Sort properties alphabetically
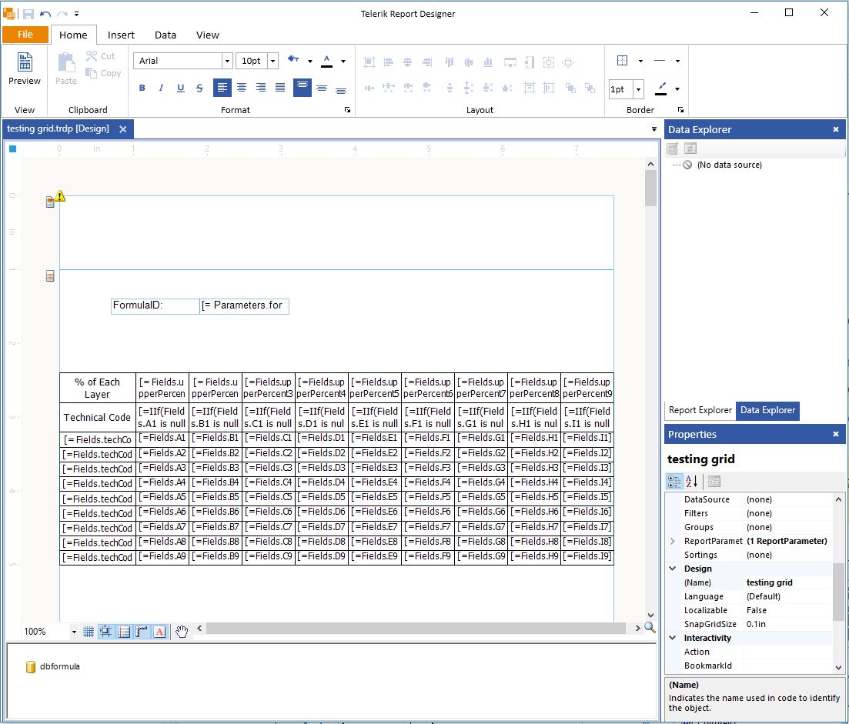Viewport: 849px width, 724px height. (x=691, y=482)
